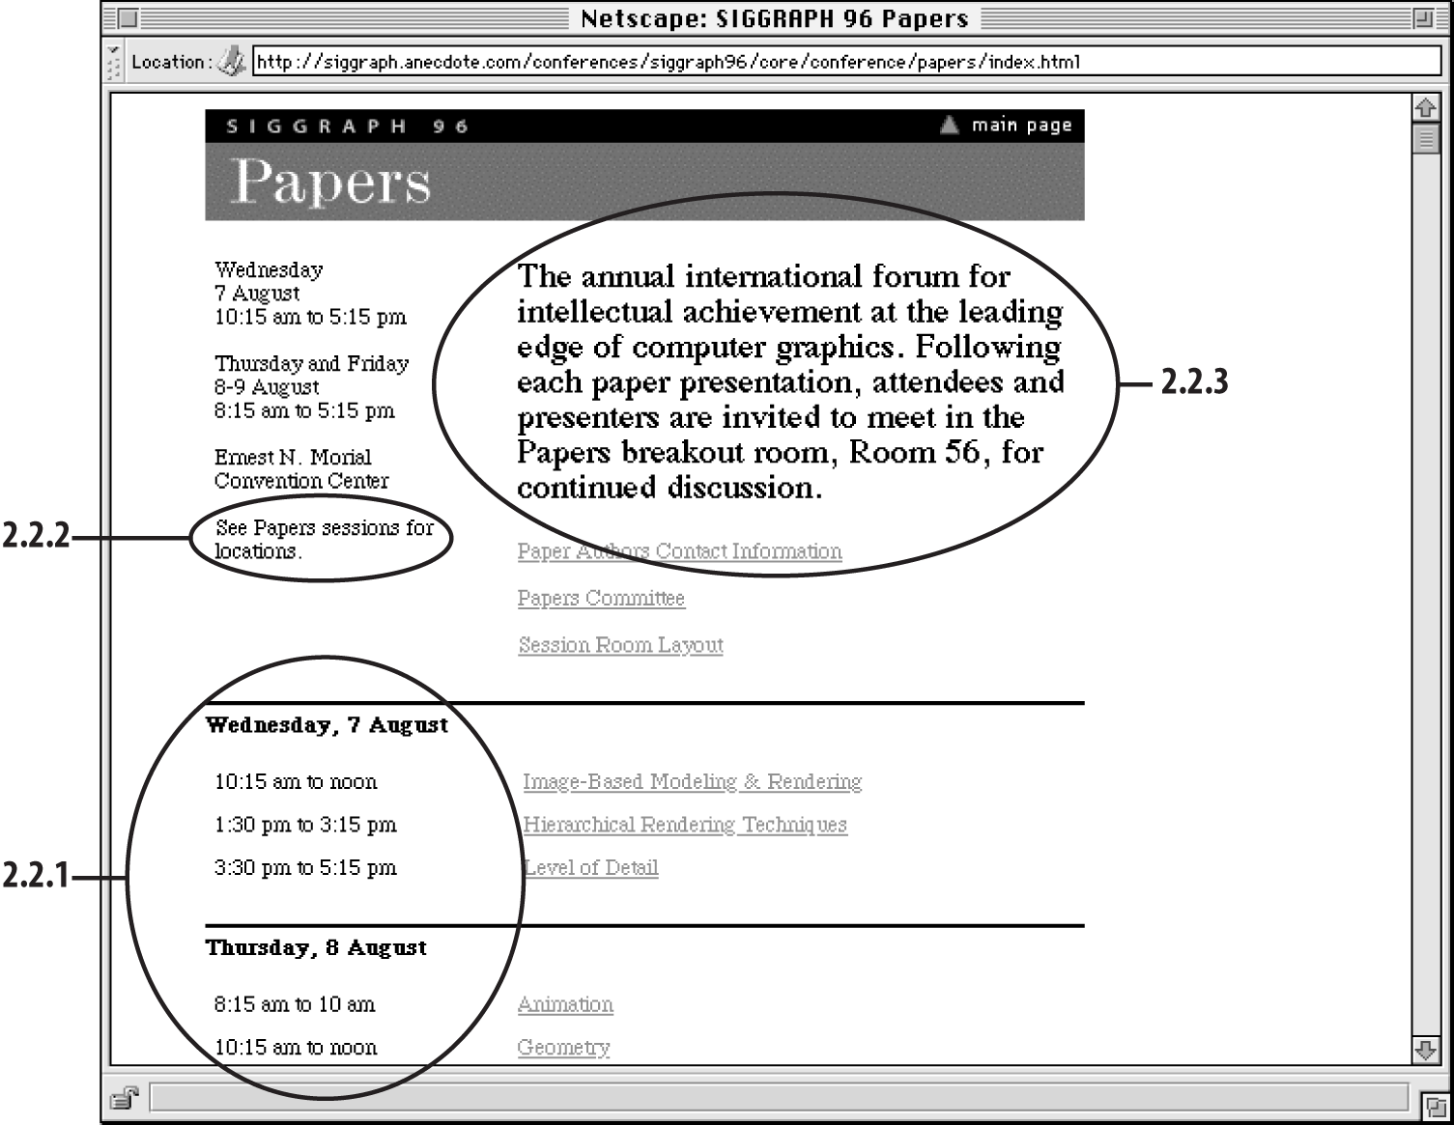
Task: Open the Session Room Layout link
Action: (x=620, y=645)
